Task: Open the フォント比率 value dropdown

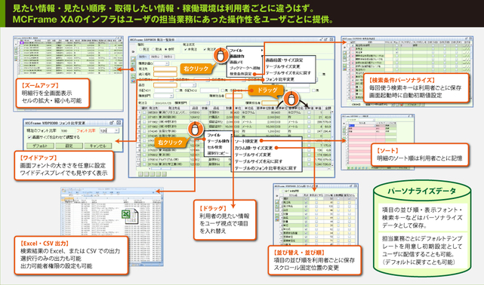Action: pos(116,130)
